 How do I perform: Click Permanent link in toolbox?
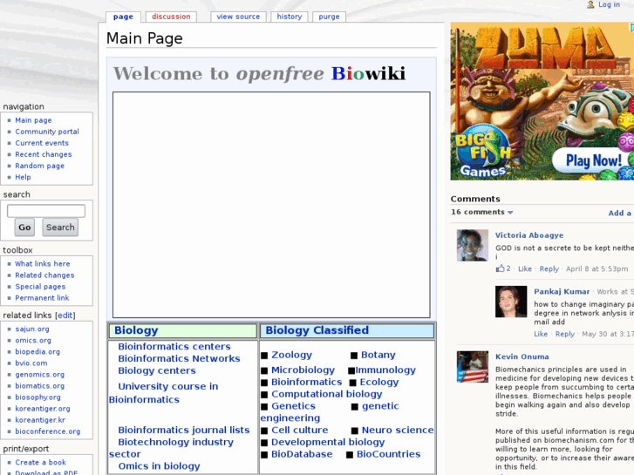coord(42,298)
